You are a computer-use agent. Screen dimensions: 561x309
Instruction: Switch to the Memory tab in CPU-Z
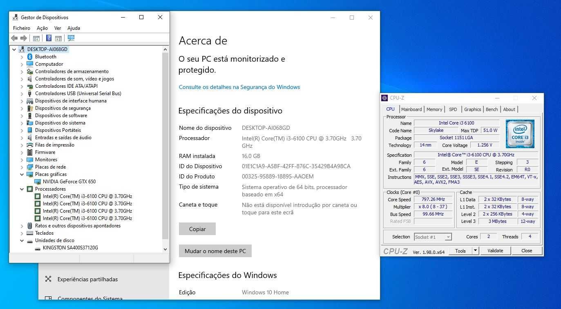(x=434, y=109)
